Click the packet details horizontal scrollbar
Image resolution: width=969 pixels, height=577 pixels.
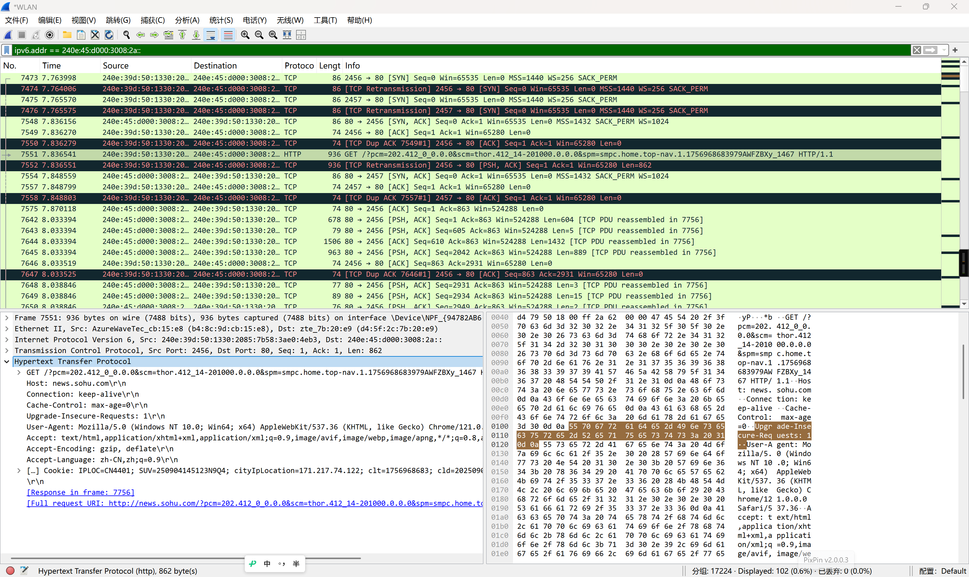(186, 558)
